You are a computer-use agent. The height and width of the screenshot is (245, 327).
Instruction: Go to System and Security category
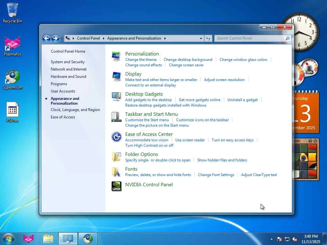[68, 62]
